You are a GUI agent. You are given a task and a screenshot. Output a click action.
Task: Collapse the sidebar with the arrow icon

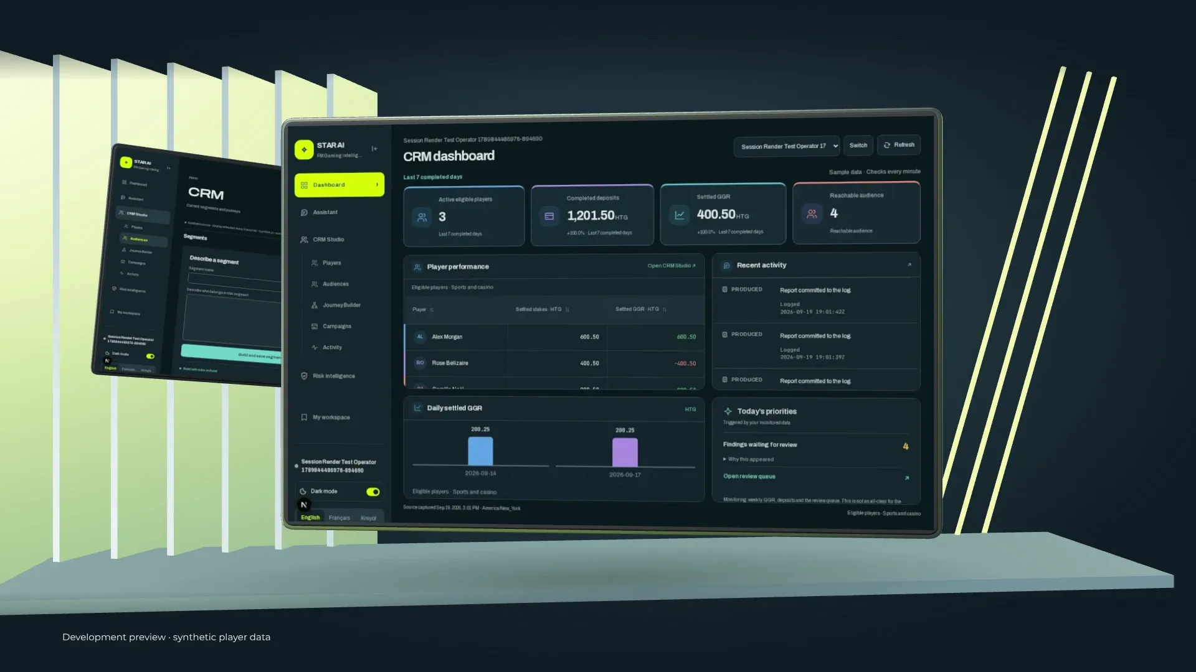click(374, 149)
